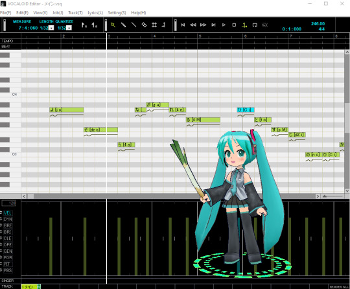The width and height of the screenshot is (350, 289).
Task: Select the note の [n o]
Action: pyautogui.click(x=314, y=154)
